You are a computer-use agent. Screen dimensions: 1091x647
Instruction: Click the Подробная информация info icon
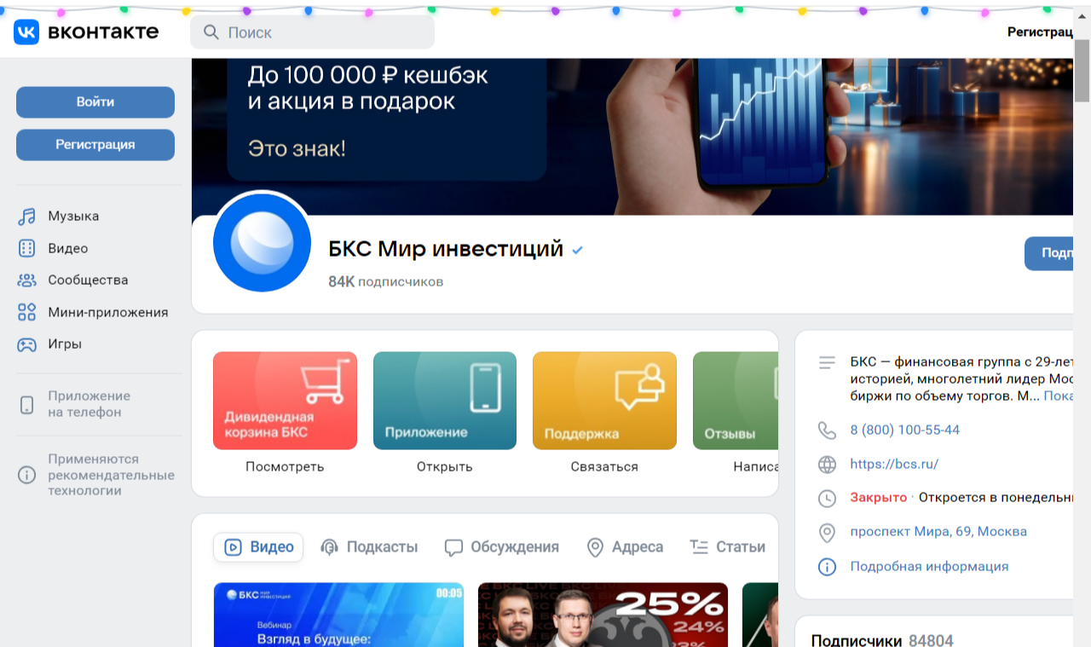click(x=827, y=567)
